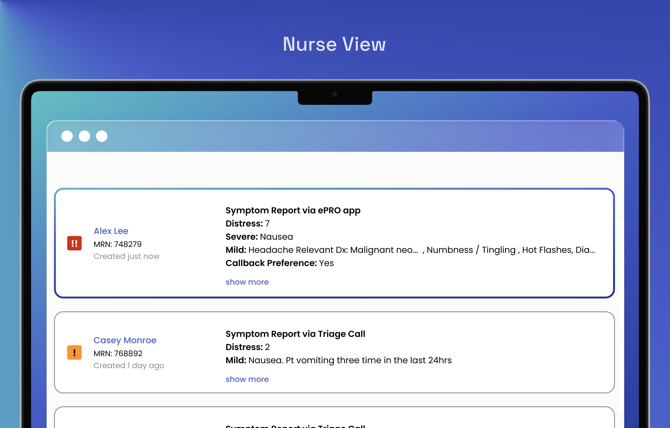
Task: Click the middle white window dot
Action: [x=84, y=136]
